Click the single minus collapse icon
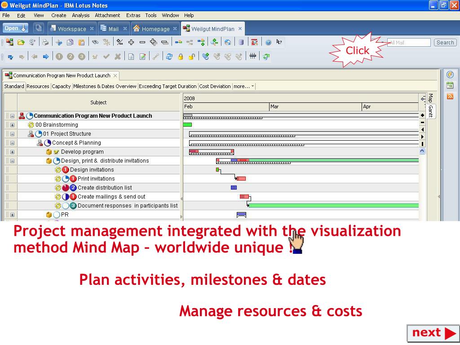The width and height of the screenshot is (460, 345). point(142,42)
